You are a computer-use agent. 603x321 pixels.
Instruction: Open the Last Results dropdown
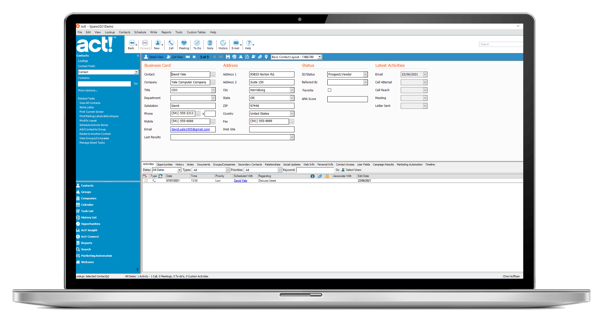(292, 137)
